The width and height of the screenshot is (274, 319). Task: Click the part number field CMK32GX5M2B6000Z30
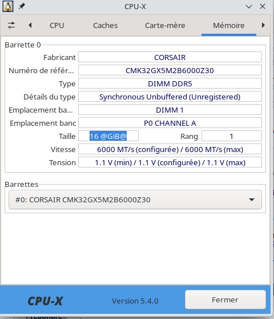pyautogui.click(x=170, y=70)
